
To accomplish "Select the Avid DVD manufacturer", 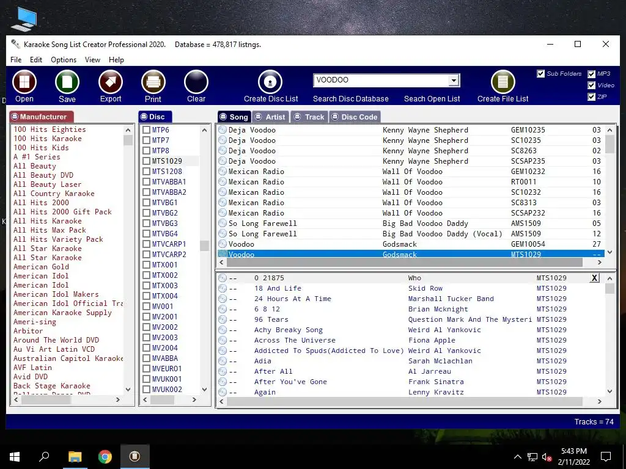I will pos(31,376).
